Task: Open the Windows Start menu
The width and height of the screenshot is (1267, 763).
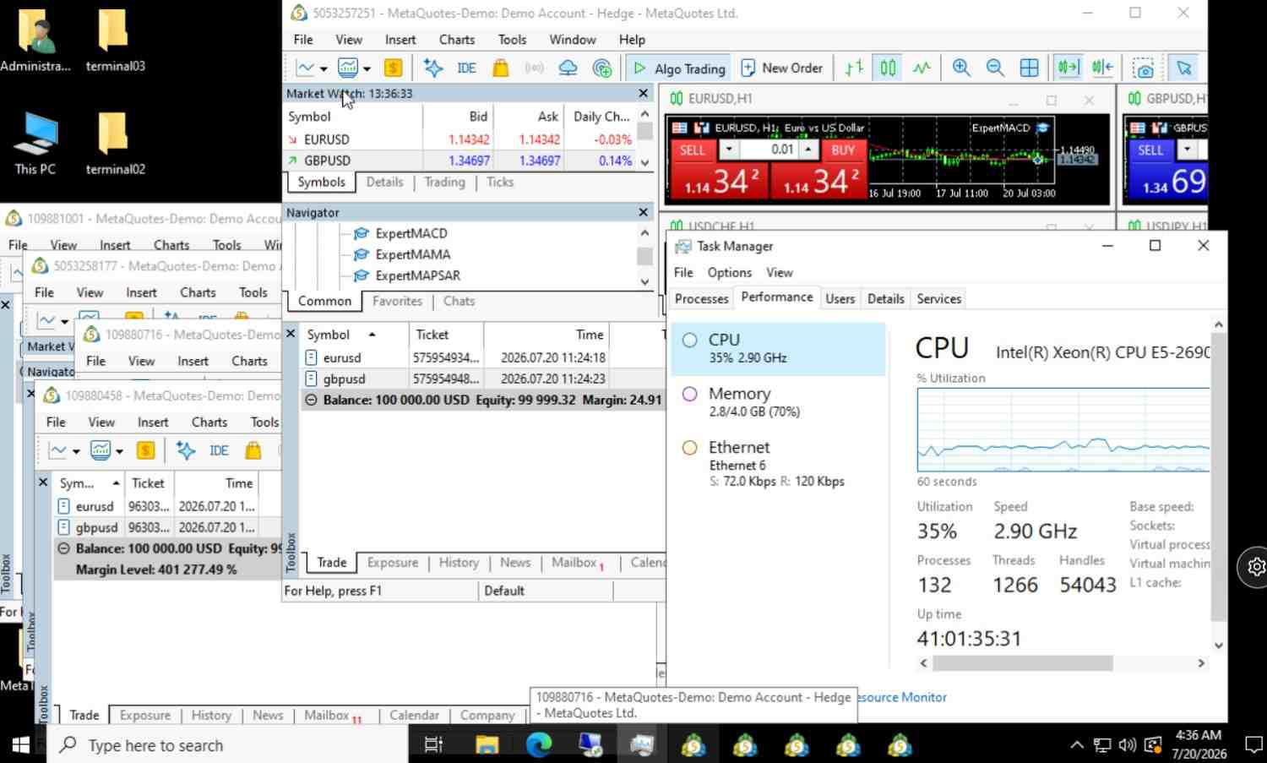Action: tap(21, 744)
